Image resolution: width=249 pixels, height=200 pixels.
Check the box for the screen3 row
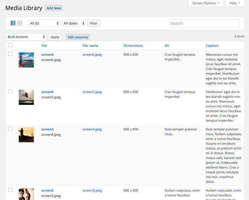[x=10, y=190]
